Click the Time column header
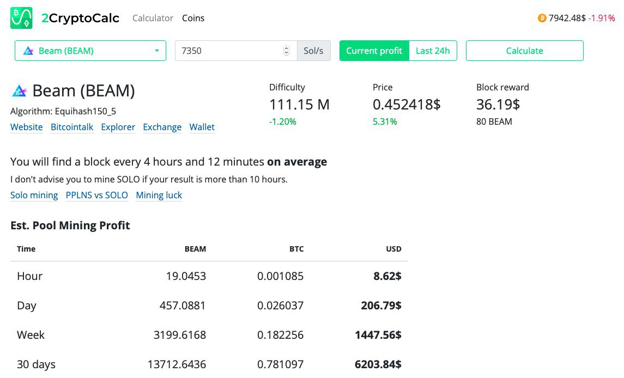 [x=26, y=249]
